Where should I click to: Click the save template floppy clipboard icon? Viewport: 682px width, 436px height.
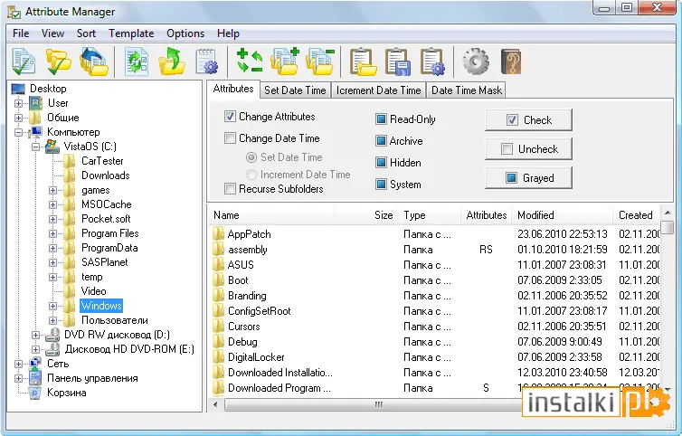398,62
